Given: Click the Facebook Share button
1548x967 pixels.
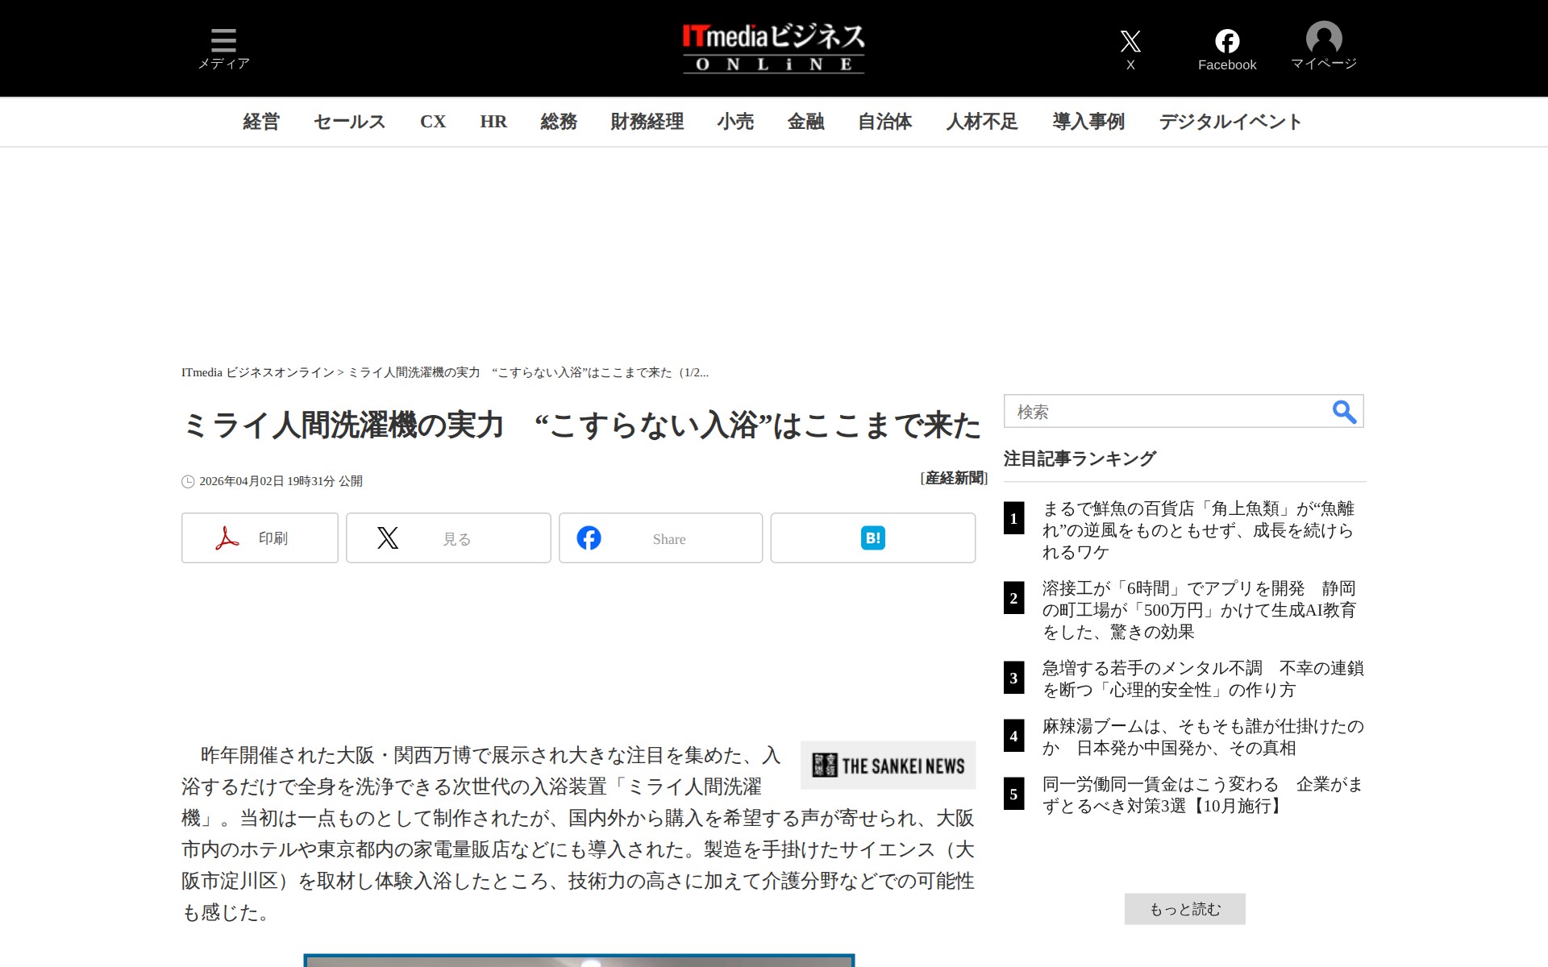Looking at the screenshot, I should click(x=660, y=537).
